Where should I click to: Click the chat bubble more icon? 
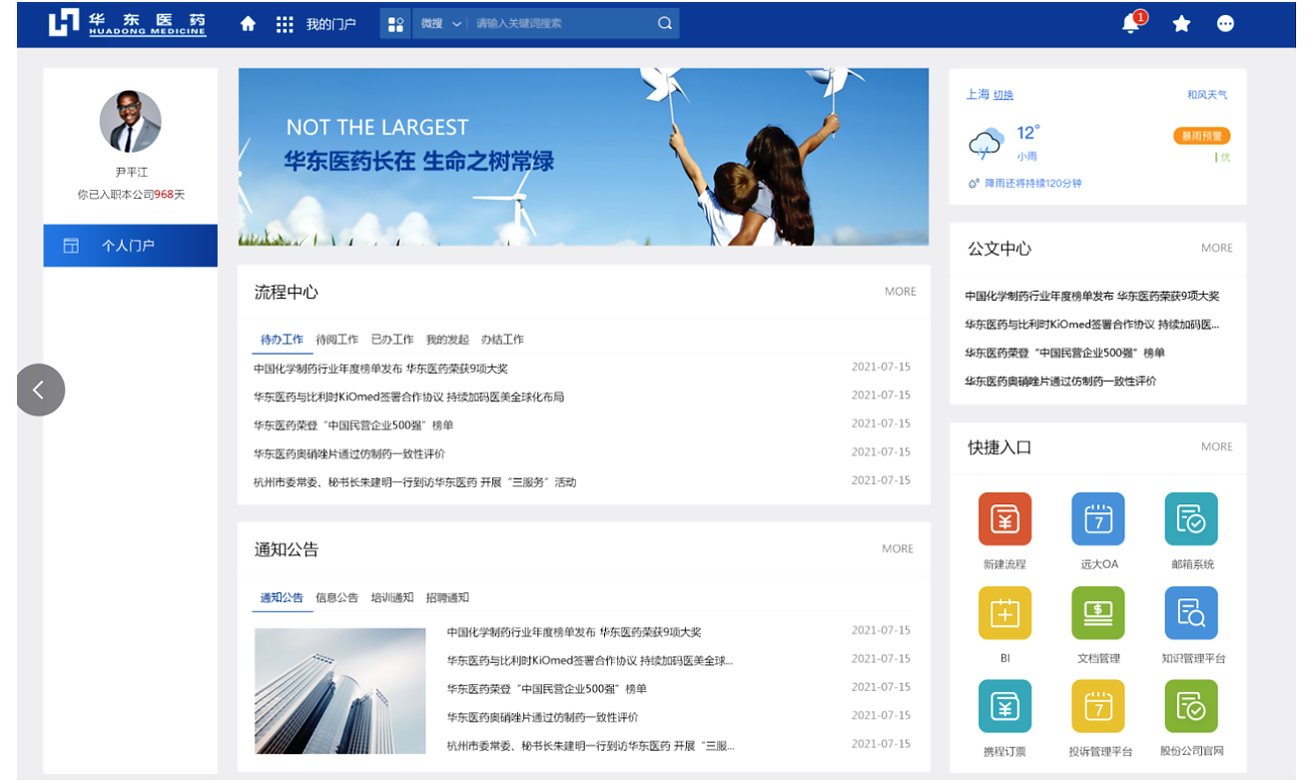1226,24
